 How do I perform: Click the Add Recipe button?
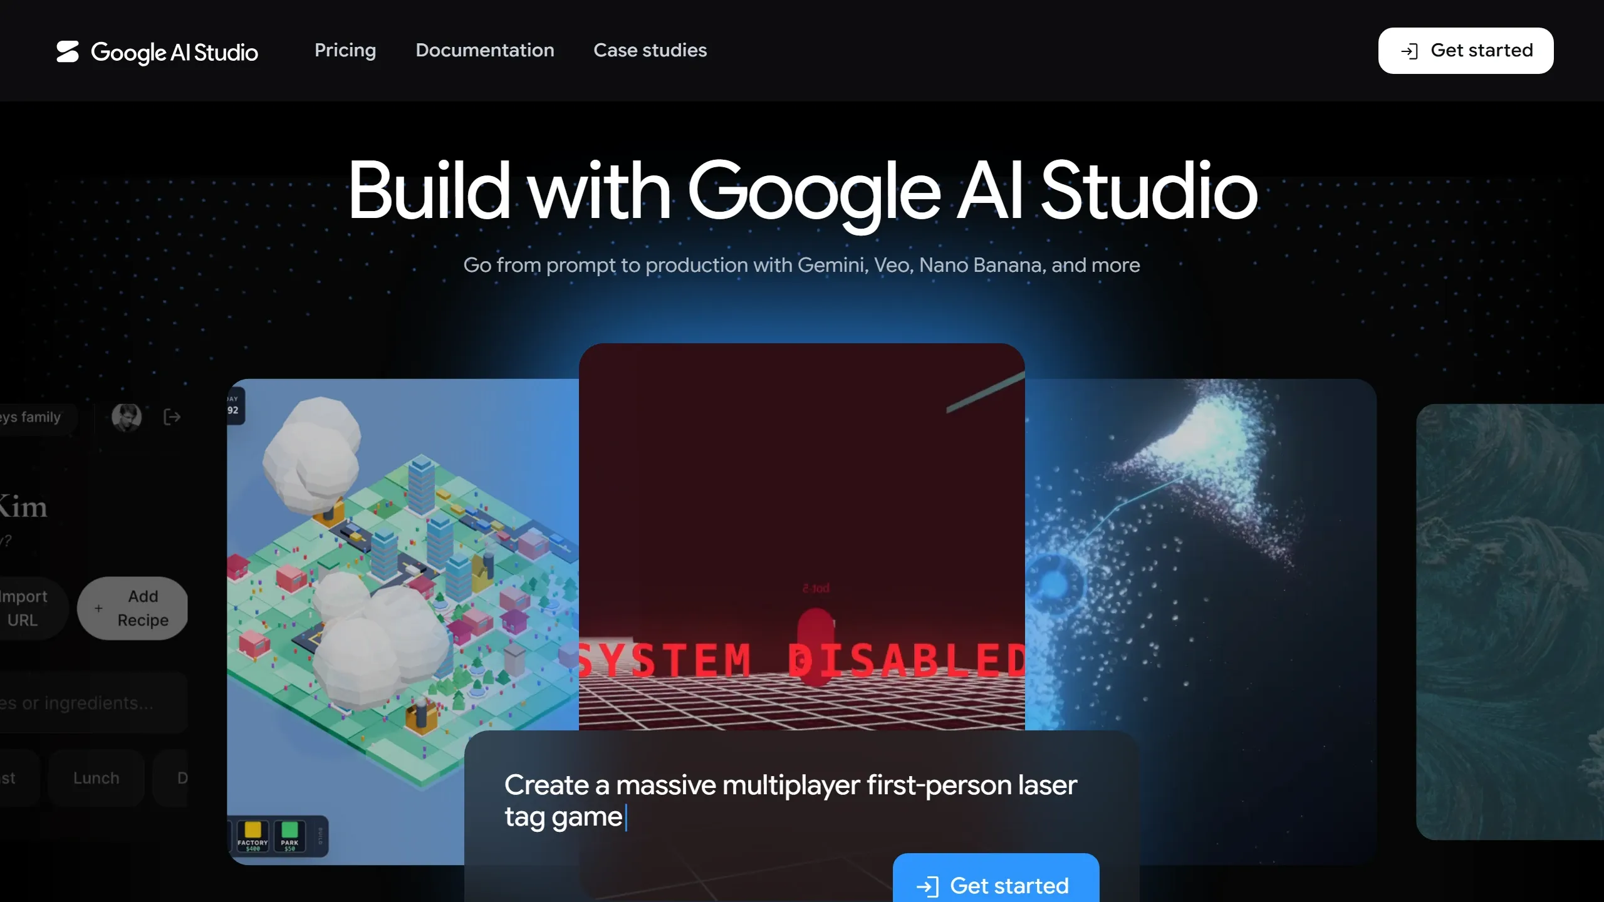click(x=133, y=608)
